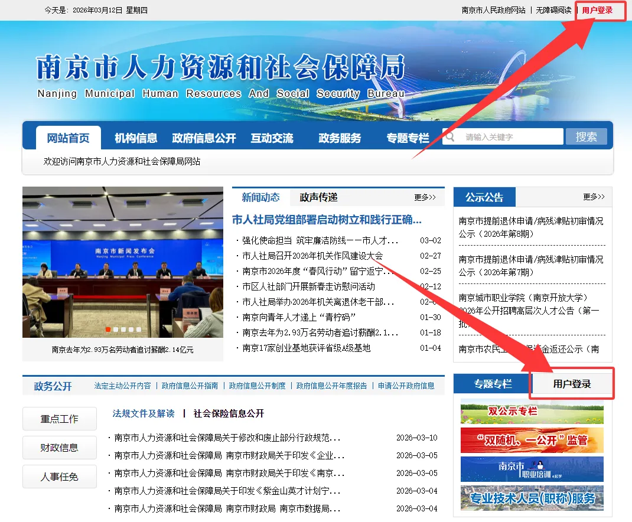Click 更多>> beside news tabs
Screen dimensions: 632x522
[x=425, y=197]
